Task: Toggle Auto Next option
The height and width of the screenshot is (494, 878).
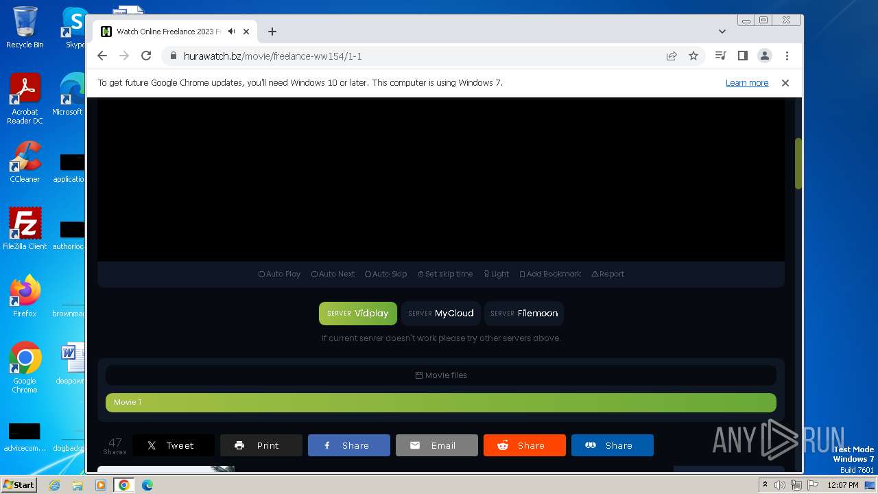Action: pos(333,274)
